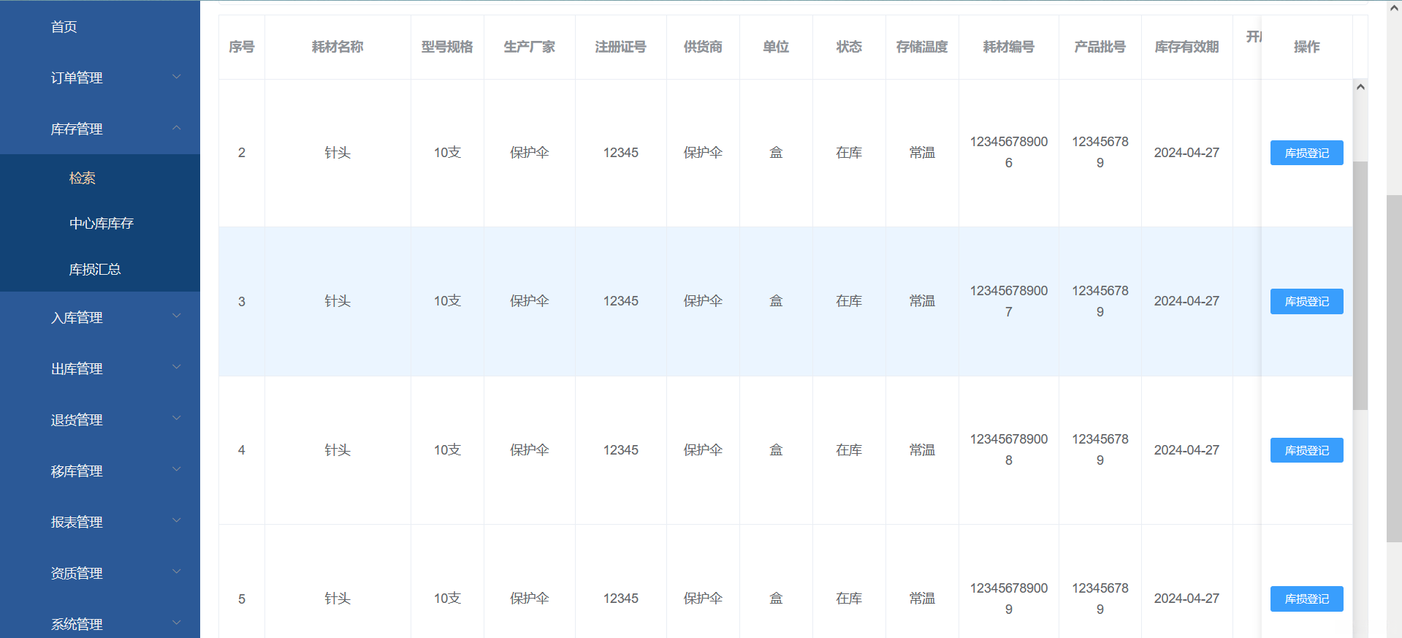The image size is (1402, 638).
Task: Click 在库 status in row 4
Action: click(849, 450)
